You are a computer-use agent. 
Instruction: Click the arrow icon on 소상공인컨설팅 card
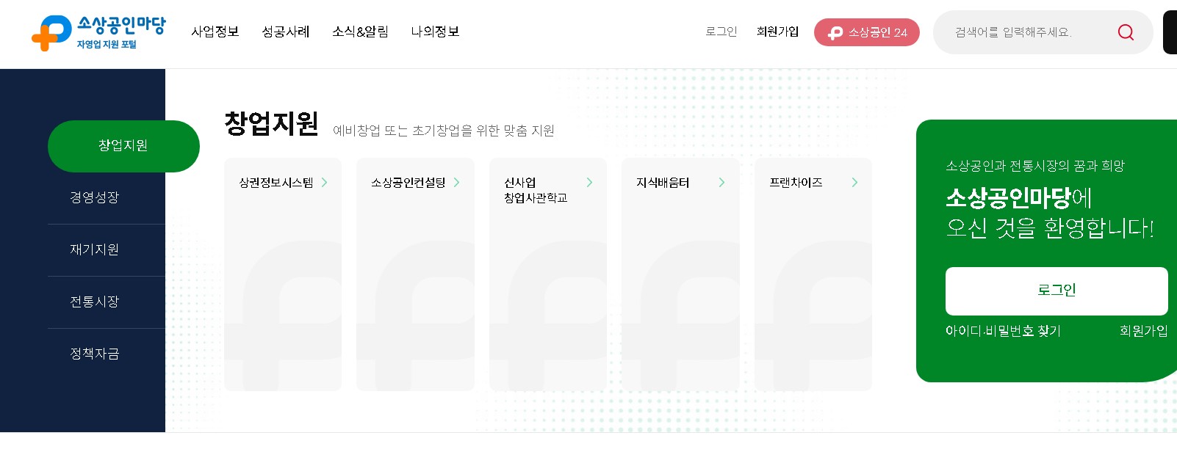457,183
